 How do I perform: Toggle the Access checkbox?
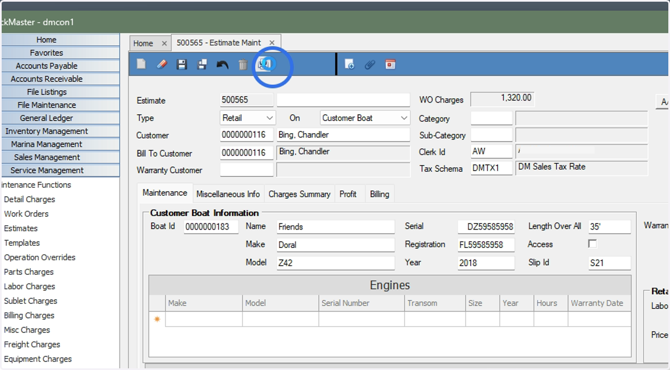[x=592, y=244]
